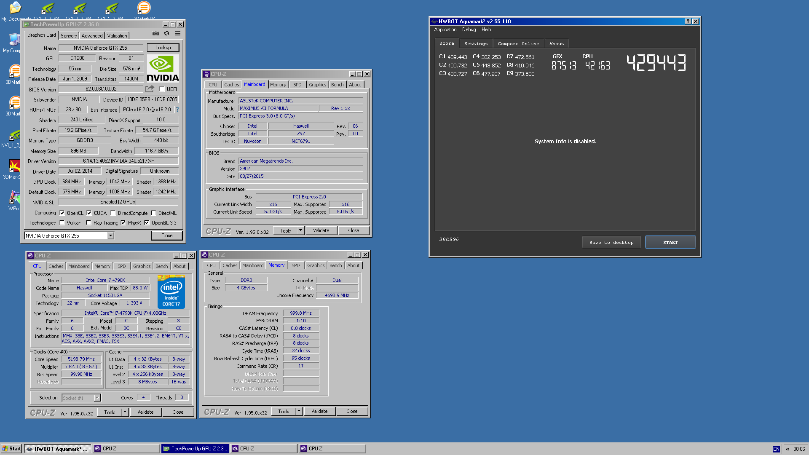Click the Lookup button in GPU-Z
Screen dimensions: 809x455
(x=163, y=48)
